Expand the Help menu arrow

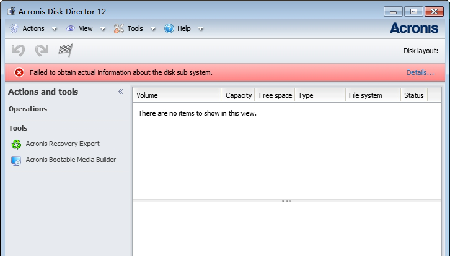[x=201, y=29]
